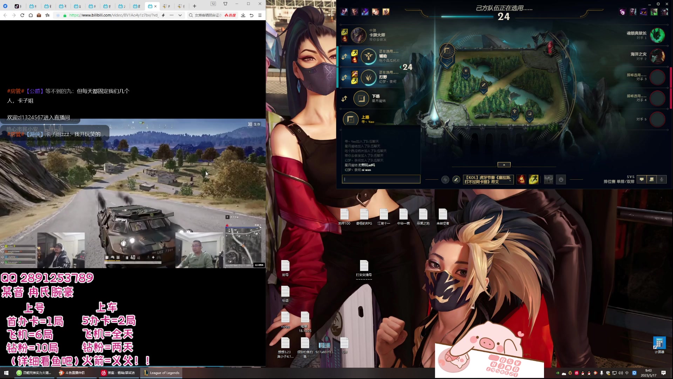The image size is (673, 379).
Task: Swap position with the support player
Action: [x=345, y=56]
